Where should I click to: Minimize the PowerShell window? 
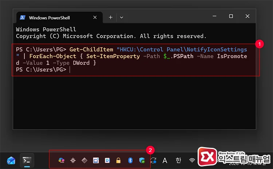point(214,16)
